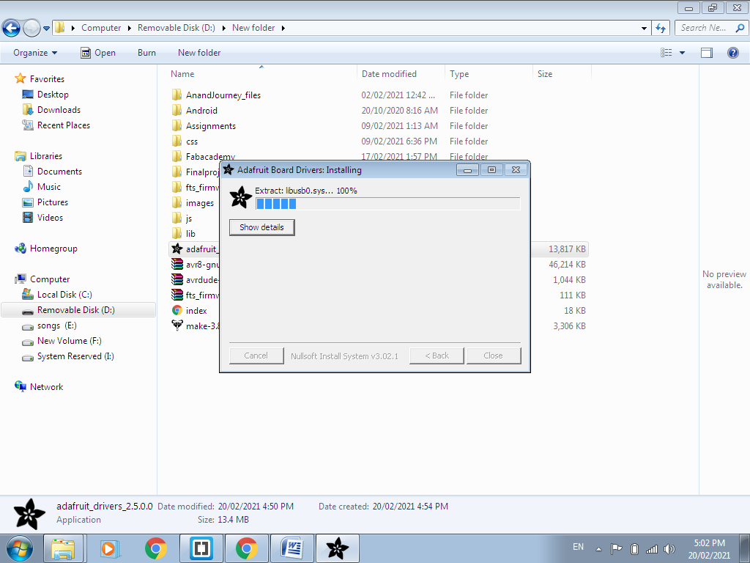The height and width of the screenshot is (563, 750).
Task: Select Local Disk (C:)
Action: tap(64, 295)
